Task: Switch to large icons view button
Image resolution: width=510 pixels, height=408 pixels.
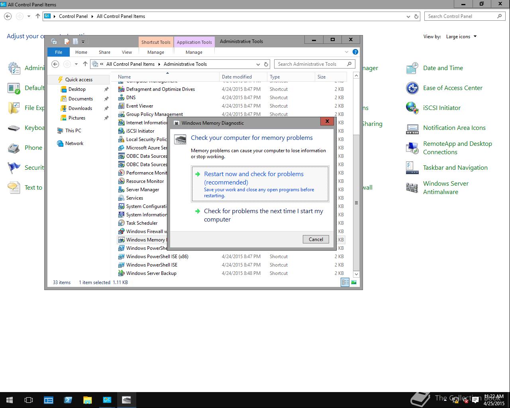Action: tap(354, 282)
